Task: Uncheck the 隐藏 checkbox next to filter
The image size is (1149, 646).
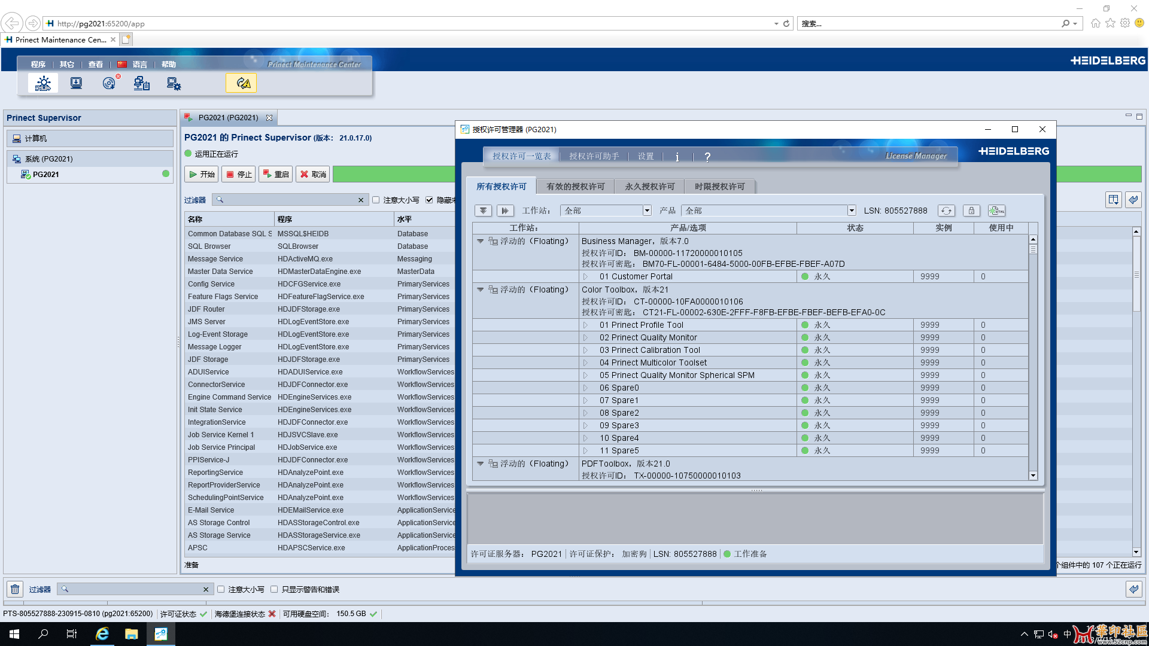Action: point(429,200)
